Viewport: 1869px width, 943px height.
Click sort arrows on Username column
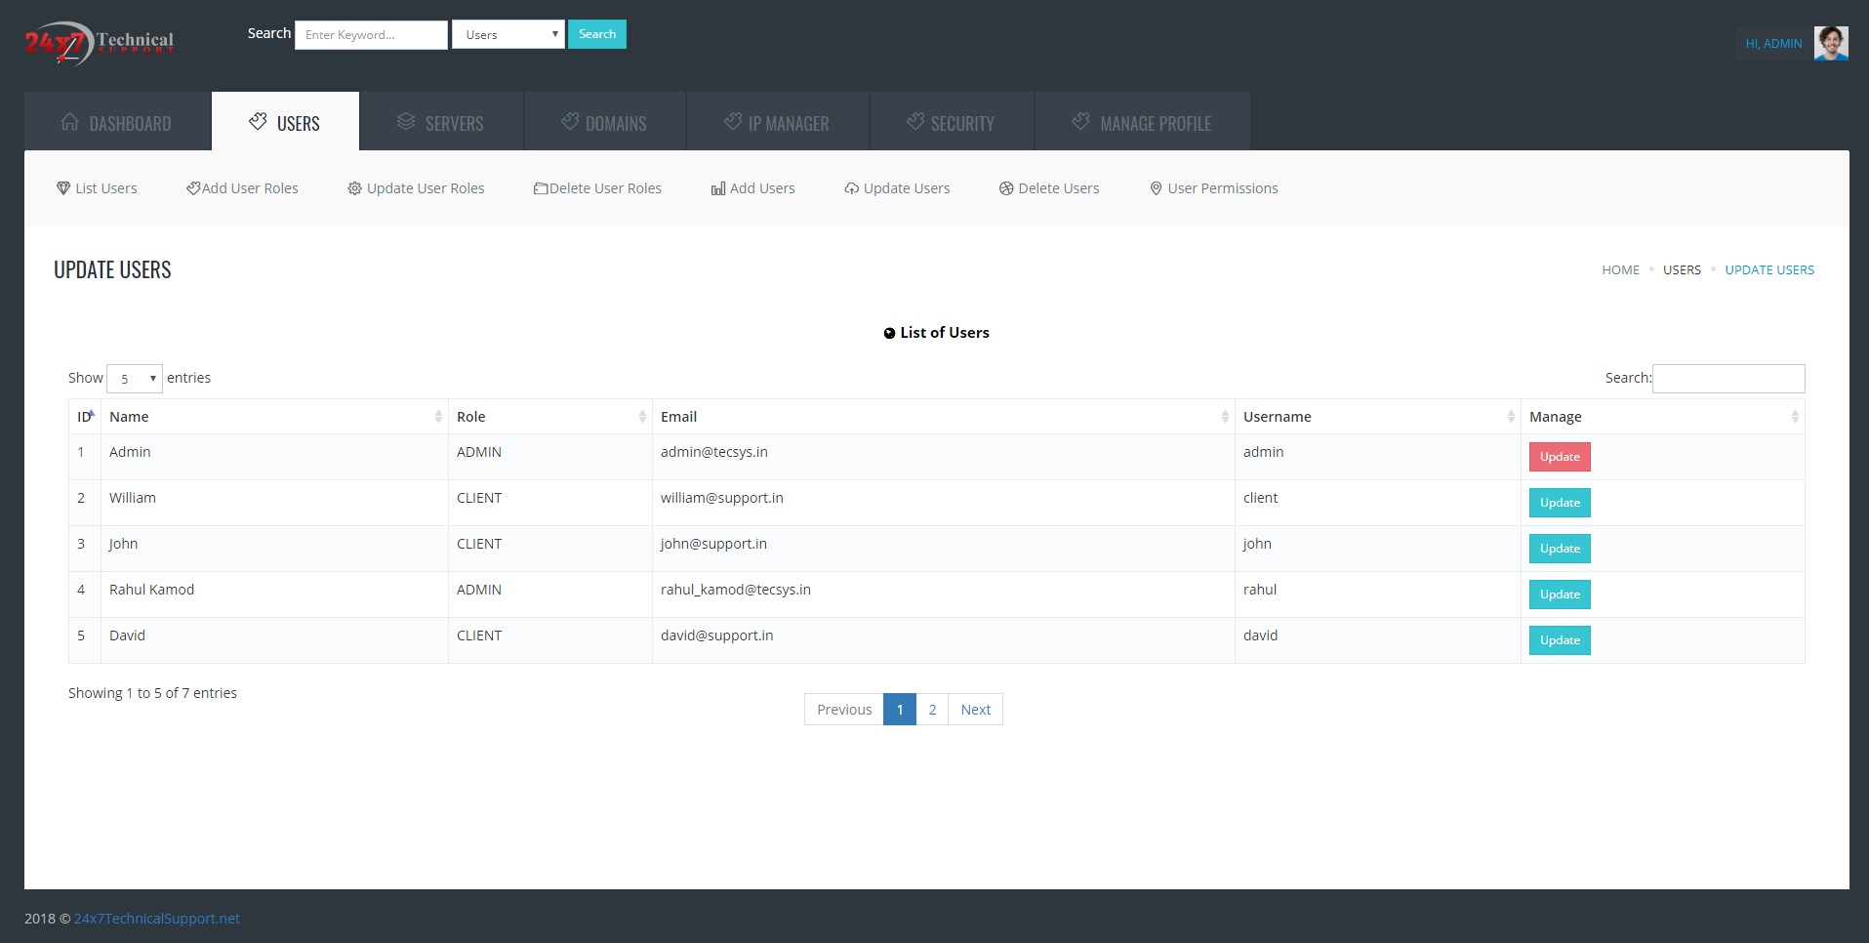pos(1511,417)
